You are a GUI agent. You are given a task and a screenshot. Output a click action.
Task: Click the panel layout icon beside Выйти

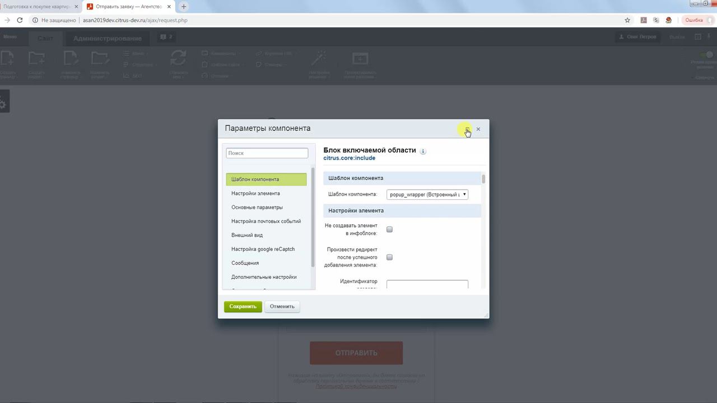[698, 37]
